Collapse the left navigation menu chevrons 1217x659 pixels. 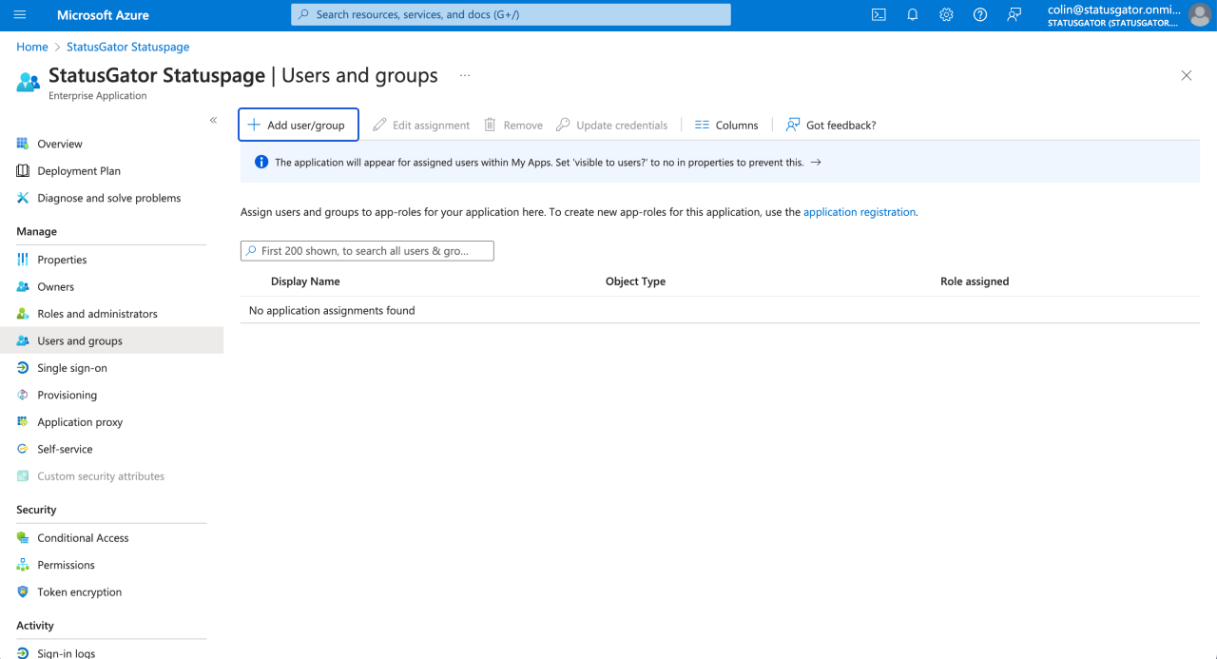213,120
